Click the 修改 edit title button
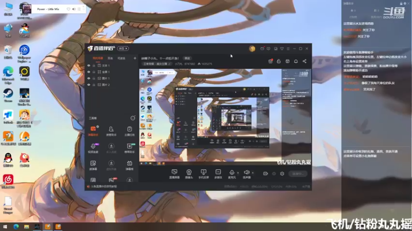 (187, 59)
